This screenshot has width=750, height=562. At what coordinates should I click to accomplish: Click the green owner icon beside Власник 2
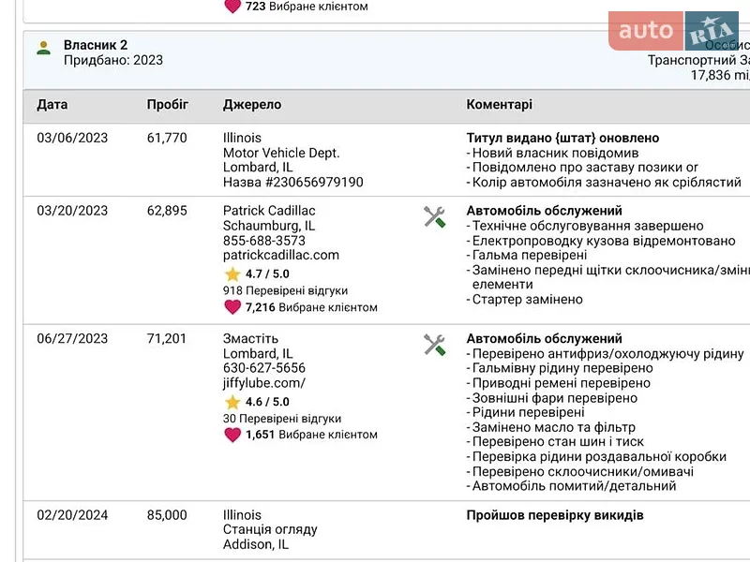click(43, 48)
